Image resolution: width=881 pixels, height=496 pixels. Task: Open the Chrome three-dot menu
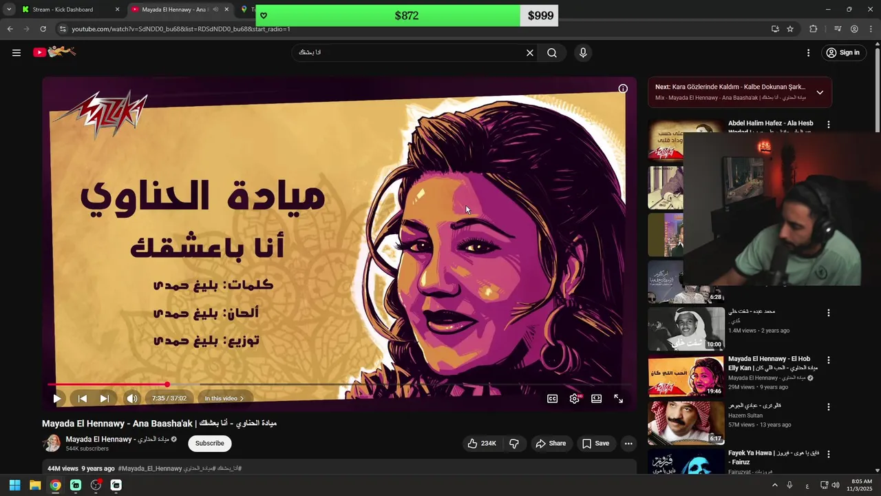(871, 29)
